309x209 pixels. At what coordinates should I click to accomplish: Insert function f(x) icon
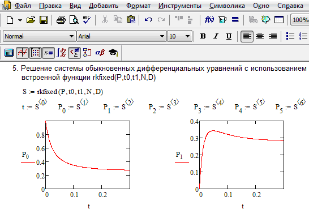click(x=209, y=20)
